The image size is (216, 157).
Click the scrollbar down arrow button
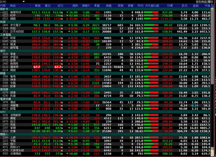point(212,148)
